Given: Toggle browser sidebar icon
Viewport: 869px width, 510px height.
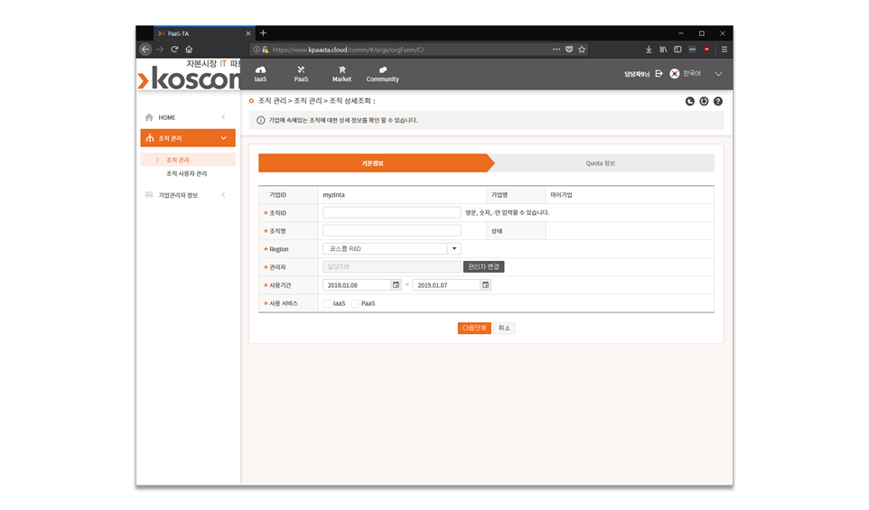Looking at the screenshot, I should [x=677, y=50].
